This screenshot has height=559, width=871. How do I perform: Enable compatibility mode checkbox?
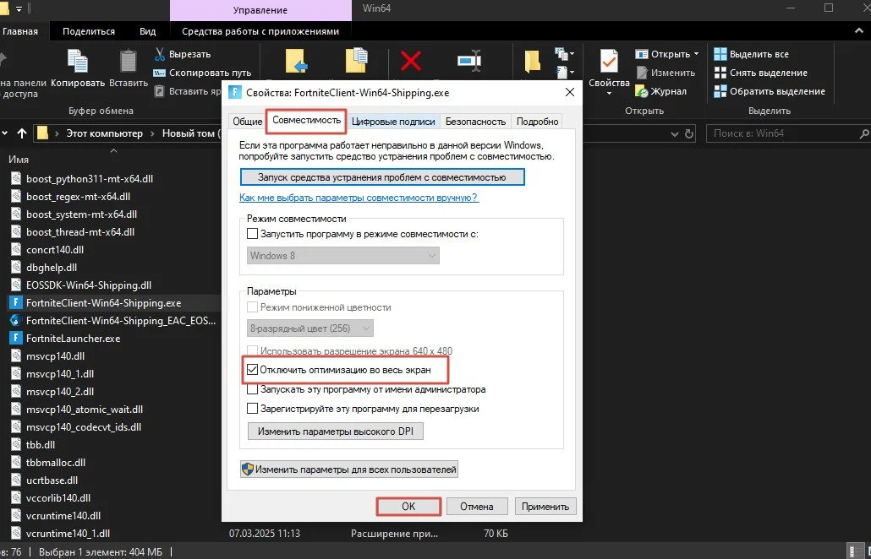tap(252, 234)
